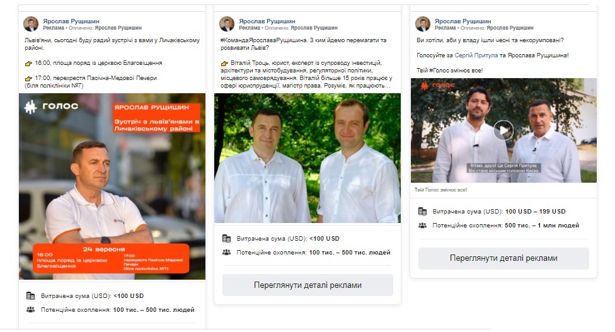This screenshot has width=615, height=332.
Task: Click the potential reach people icon in the third ad
Action: coord(422,226)
